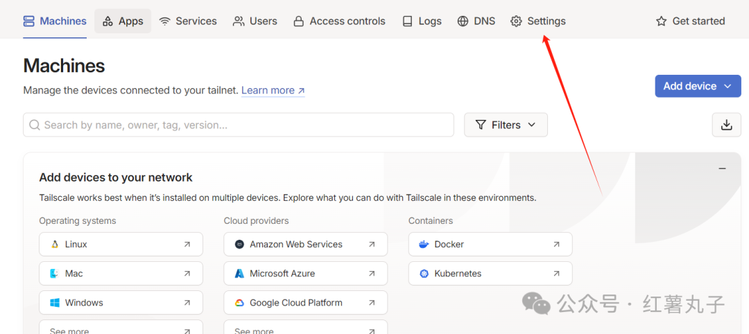Image resolution: width=749 pixels, height=334 pixels.
Task: Click the Settings gear icon
Action: [516, 21]
